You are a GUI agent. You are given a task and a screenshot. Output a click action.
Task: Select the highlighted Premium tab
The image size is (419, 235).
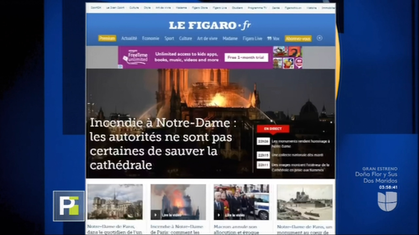tap(107, 39)
